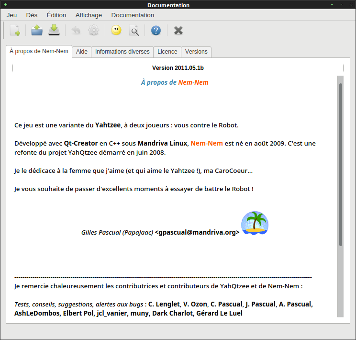This screenshot has width=356, height=340.
Task: Click the orange Nem-Nem word in paragraph
Action: 207,143
